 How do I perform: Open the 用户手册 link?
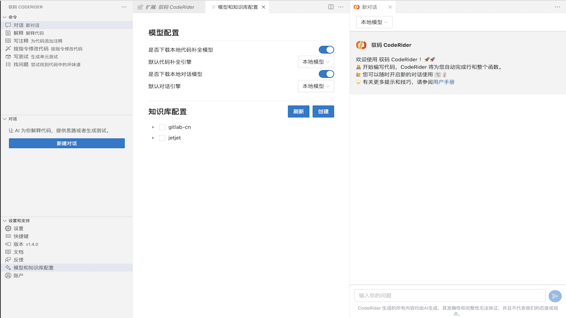tap(444, 82)
